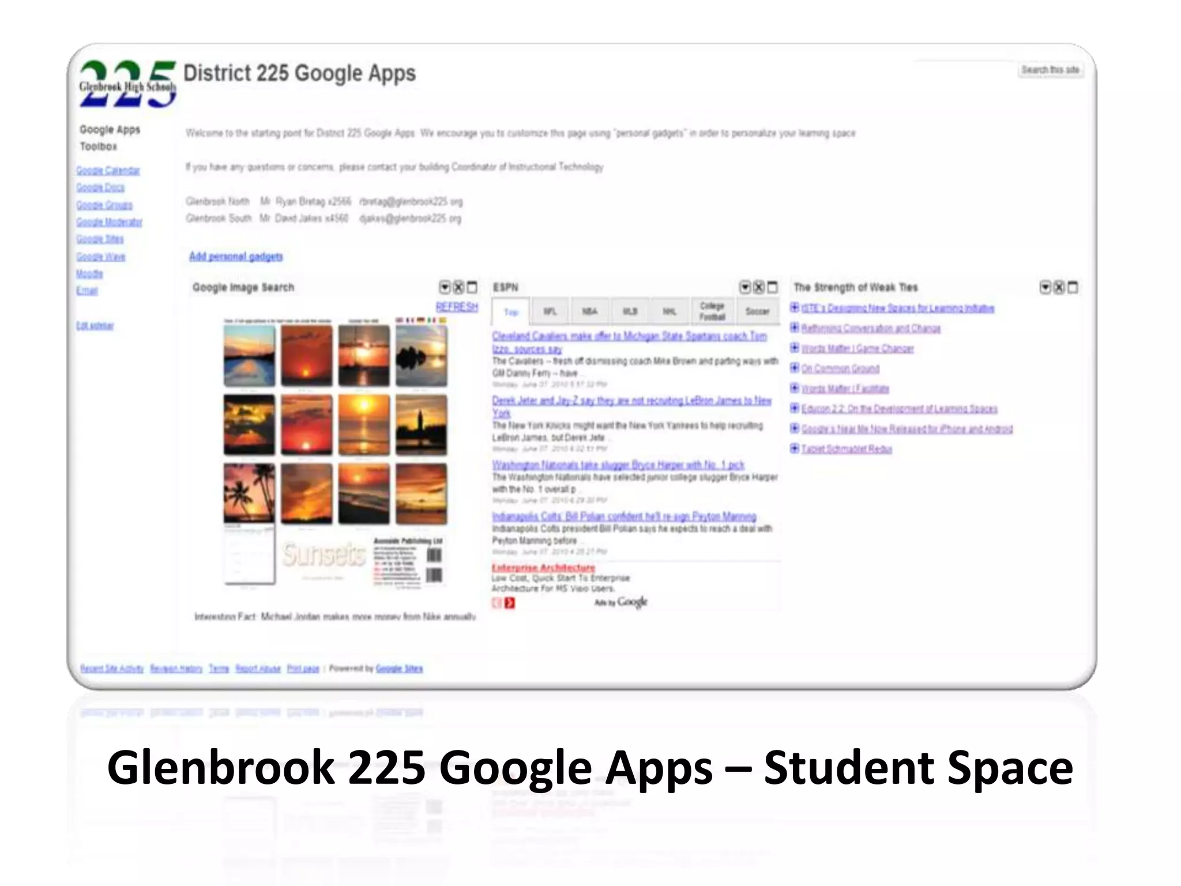The height and width of the screenshot is (886, 1181).
Task: Switch to the NHL tab
Action: pos(669,311)
